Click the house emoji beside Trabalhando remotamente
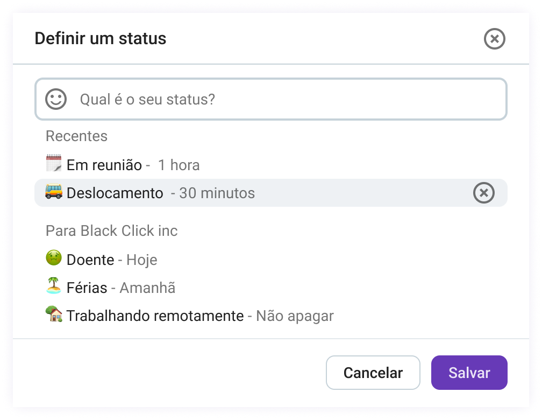 click(x=53, y=316)
